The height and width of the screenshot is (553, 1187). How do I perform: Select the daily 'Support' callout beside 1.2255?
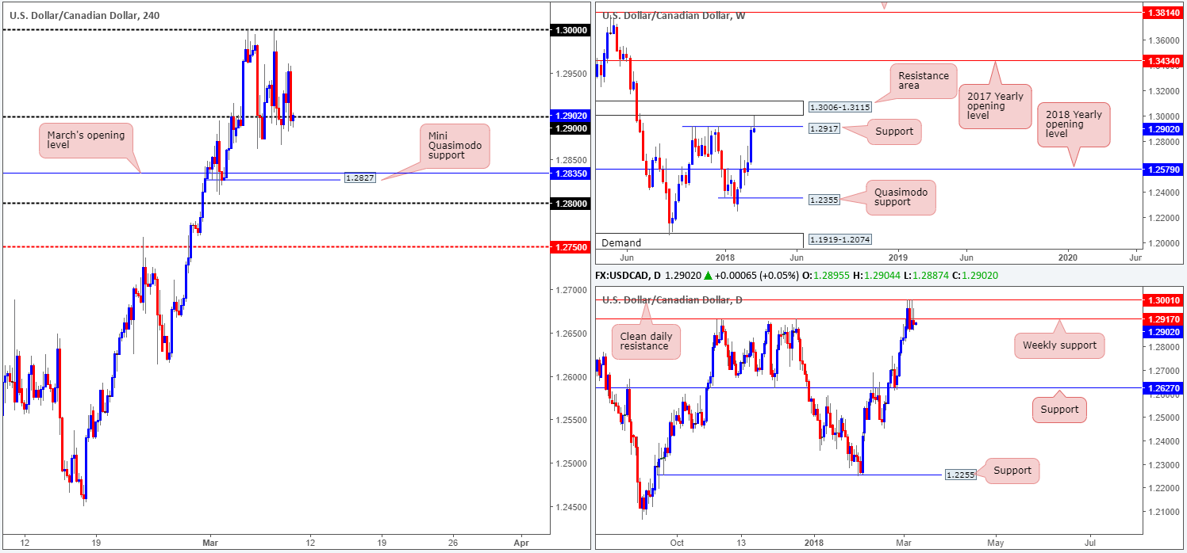1012,470
